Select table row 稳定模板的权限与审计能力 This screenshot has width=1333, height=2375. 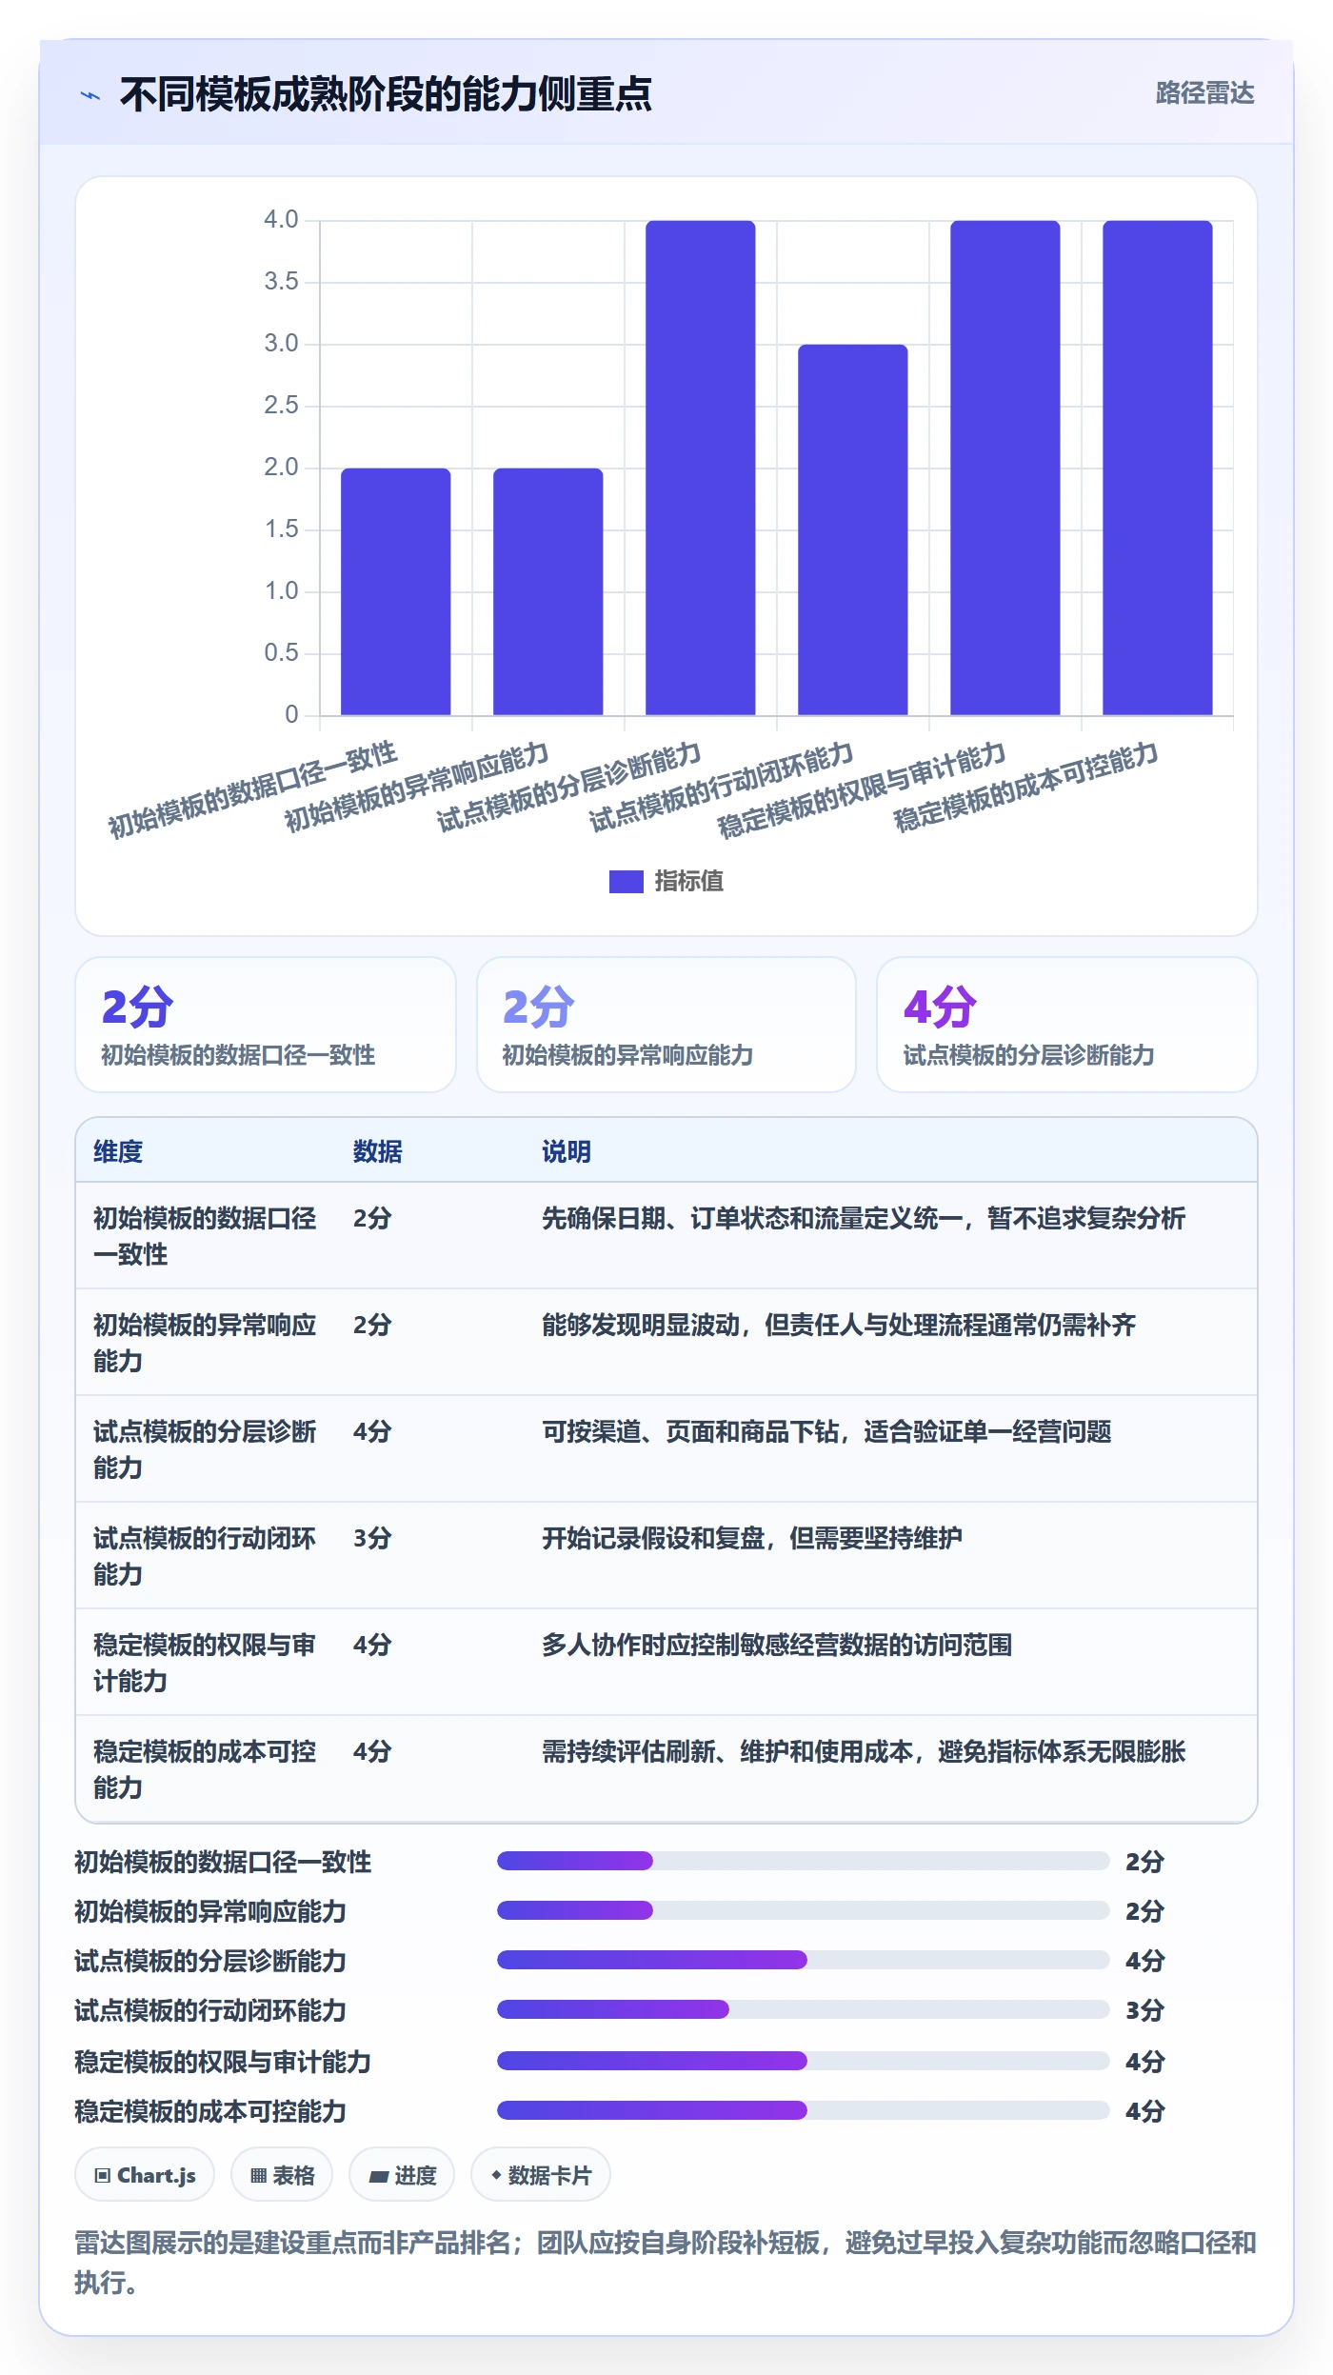pos(666,1663)
